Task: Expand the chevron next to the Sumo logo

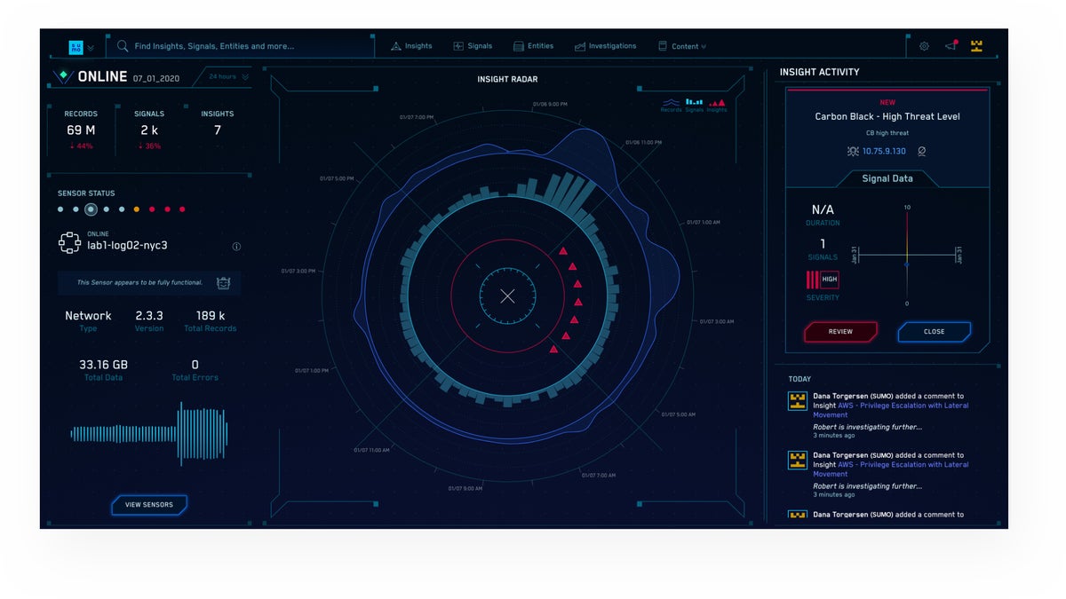Action: (x=91, y=47)
